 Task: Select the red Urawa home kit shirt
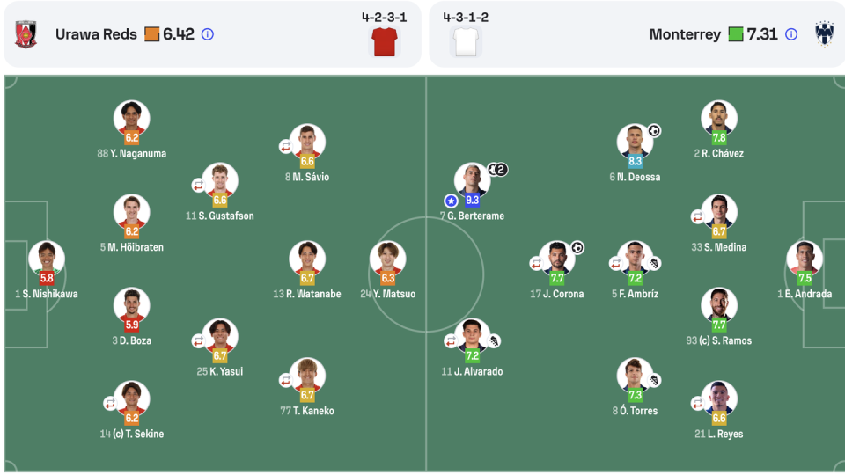coord(385,42)
